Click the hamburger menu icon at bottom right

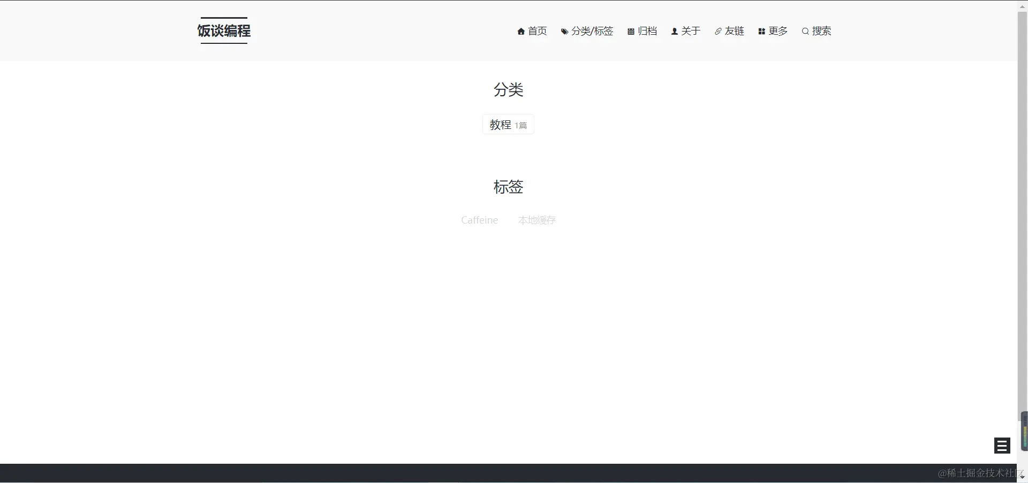(x=1001, y=445)
